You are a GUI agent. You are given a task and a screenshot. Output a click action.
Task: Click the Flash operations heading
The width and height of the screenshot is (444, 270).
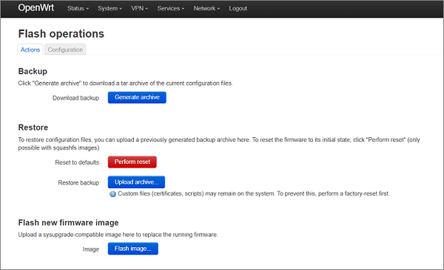pyautogui.click(x=61, y=34)
